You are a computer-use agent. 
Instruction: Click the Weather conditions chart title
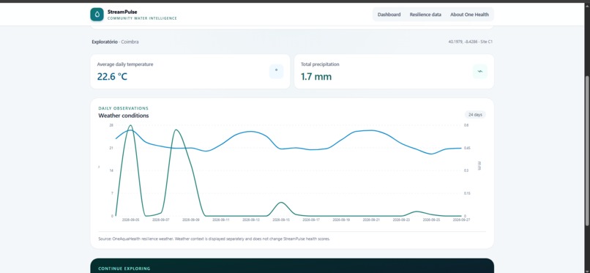coord(124,116)
